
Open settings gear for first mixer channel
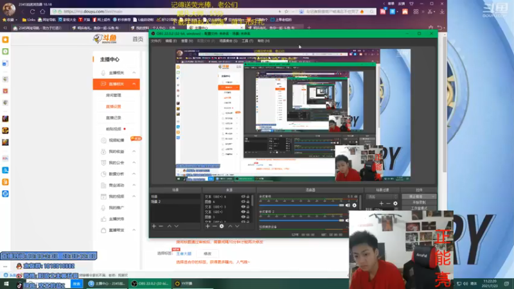click(355, 206)
